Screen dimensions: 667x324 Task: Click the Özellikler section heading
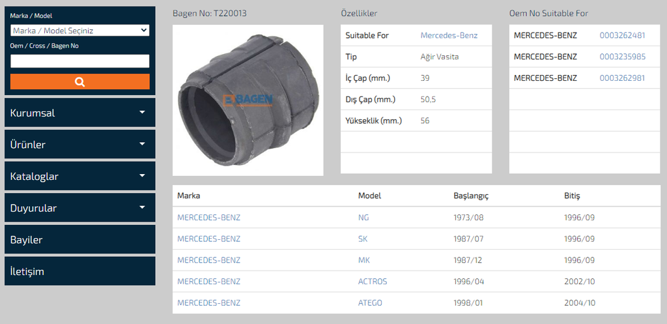pos(359,13)
